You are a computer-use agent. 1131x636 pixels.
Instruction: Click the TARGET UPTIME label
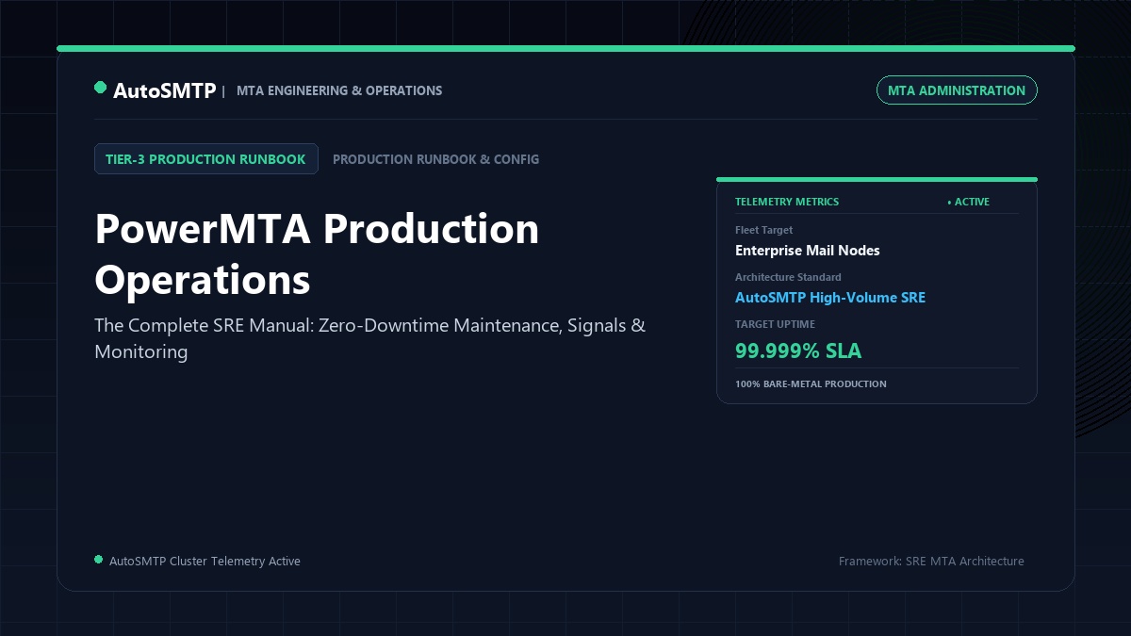(x=775, y=324)
